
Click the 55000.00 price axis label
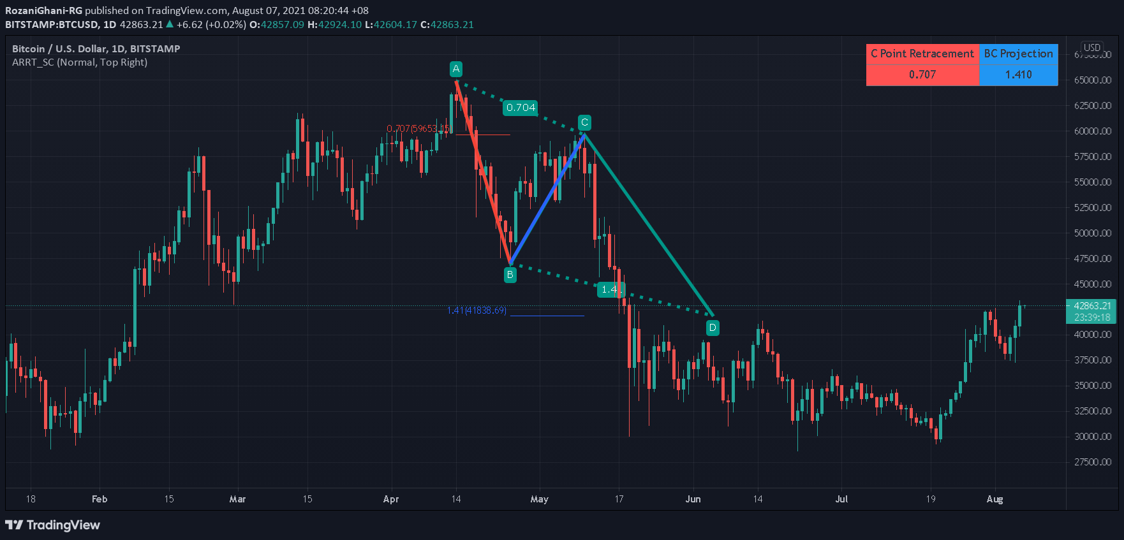click(1093, 182)
